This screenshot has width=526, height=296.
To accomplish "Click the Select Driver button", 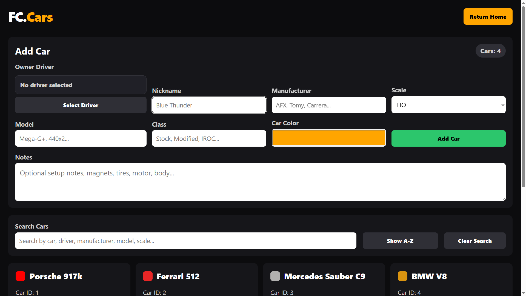I will tap(81, 105).
